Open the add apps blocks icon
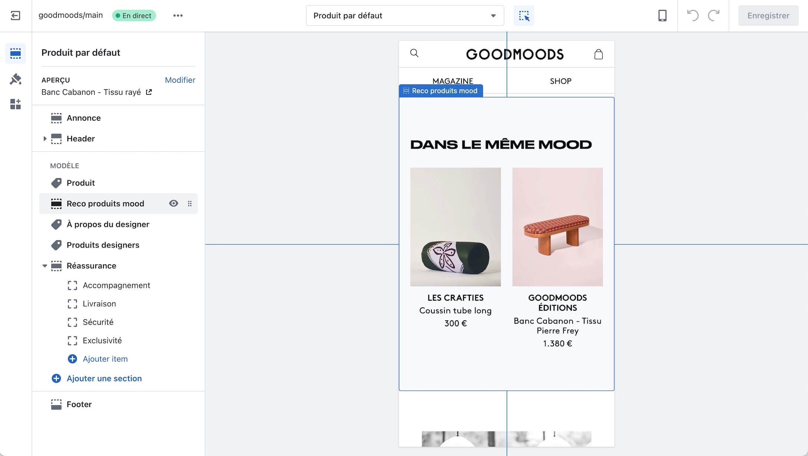 [16, 104]
